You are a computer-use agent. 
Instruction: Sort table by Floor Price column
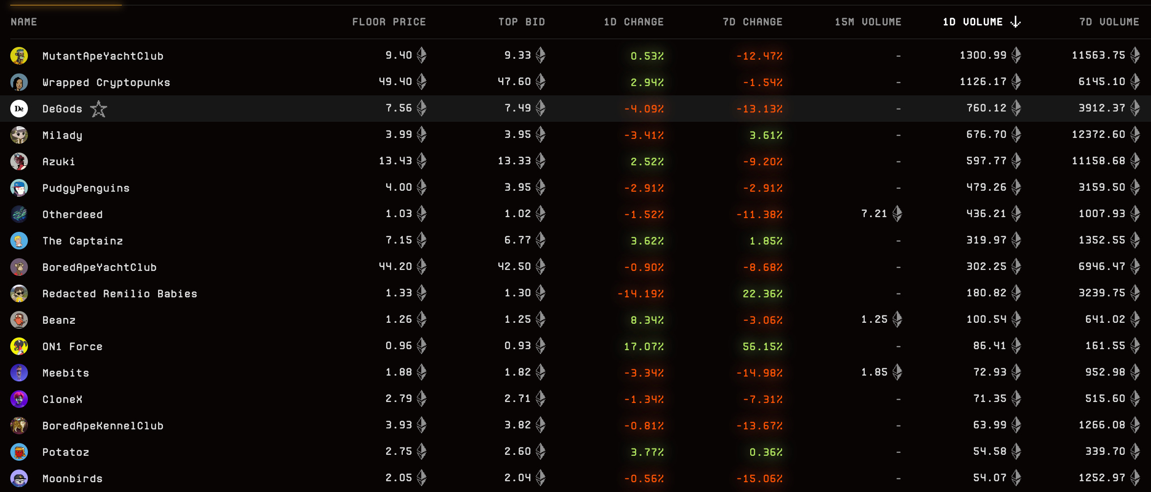389,22
